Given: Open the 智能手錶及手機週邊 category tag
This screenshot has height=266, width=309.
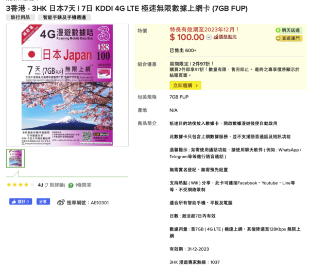Looking at the screenshot, I should [64, 18].
